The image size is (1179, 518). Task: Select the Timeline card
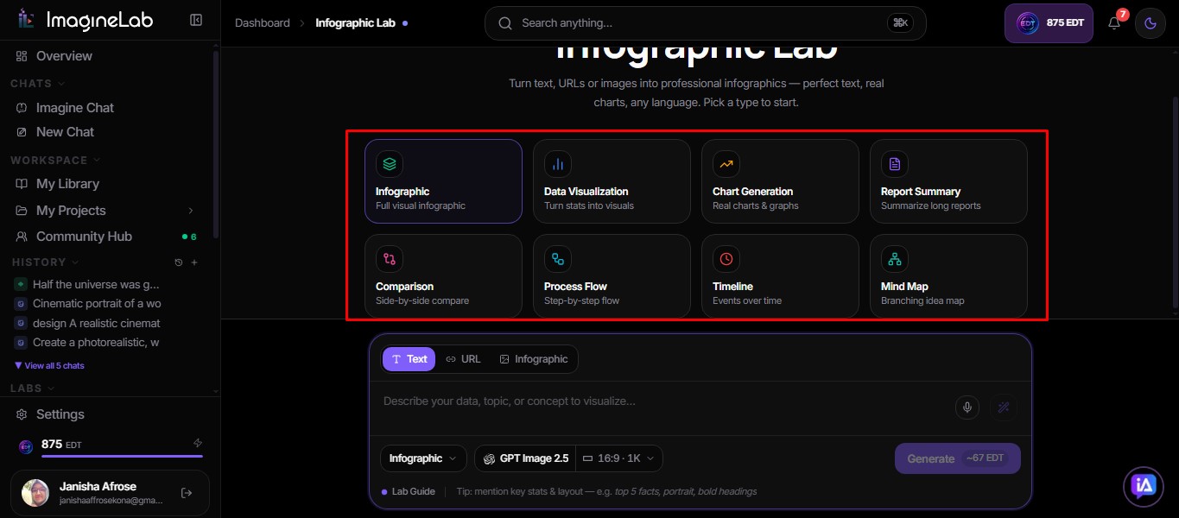(780, 276)
